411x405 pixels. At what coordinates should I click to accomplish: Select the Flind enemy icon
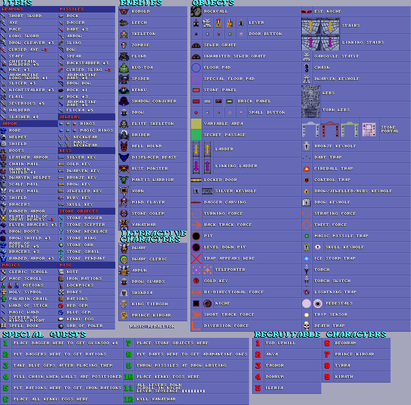pos(124,57)
